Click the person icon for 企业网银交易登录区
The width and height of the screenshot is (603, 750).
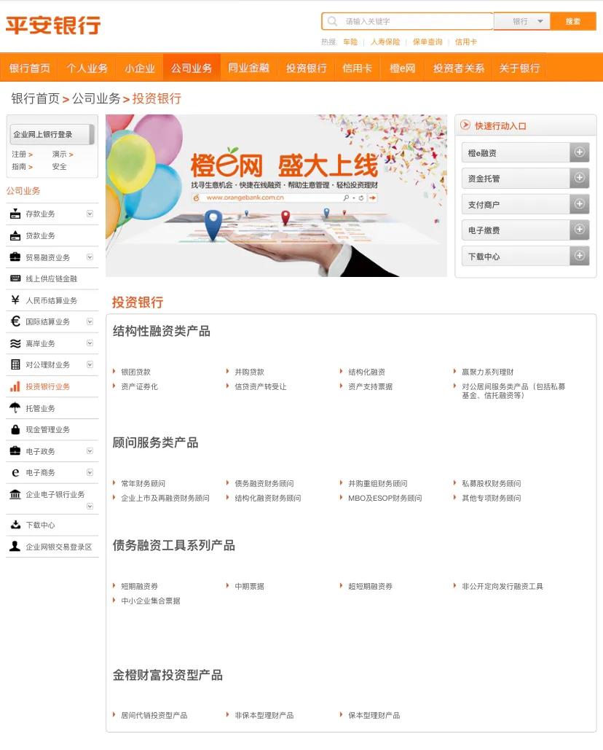(x=16, y=545)
